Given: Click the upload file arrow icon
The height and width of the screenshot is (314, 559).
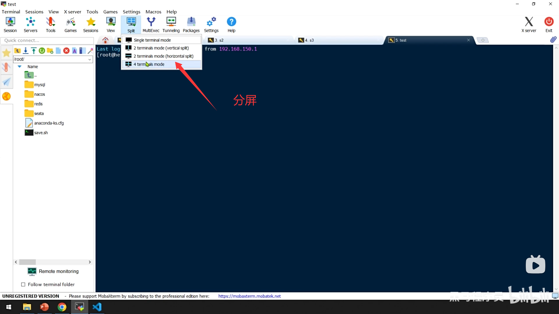Looking at the screenshot, I should 34,51.
